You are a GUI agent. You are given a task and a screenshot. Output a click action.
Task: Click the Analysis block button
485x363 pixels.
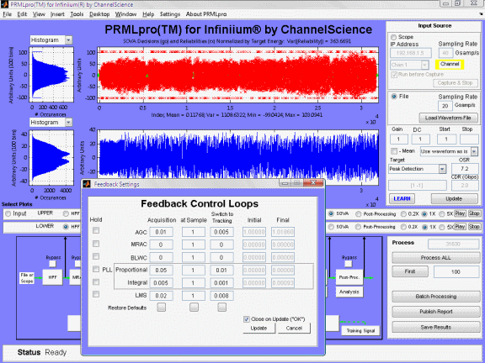[x=349, y=292]
